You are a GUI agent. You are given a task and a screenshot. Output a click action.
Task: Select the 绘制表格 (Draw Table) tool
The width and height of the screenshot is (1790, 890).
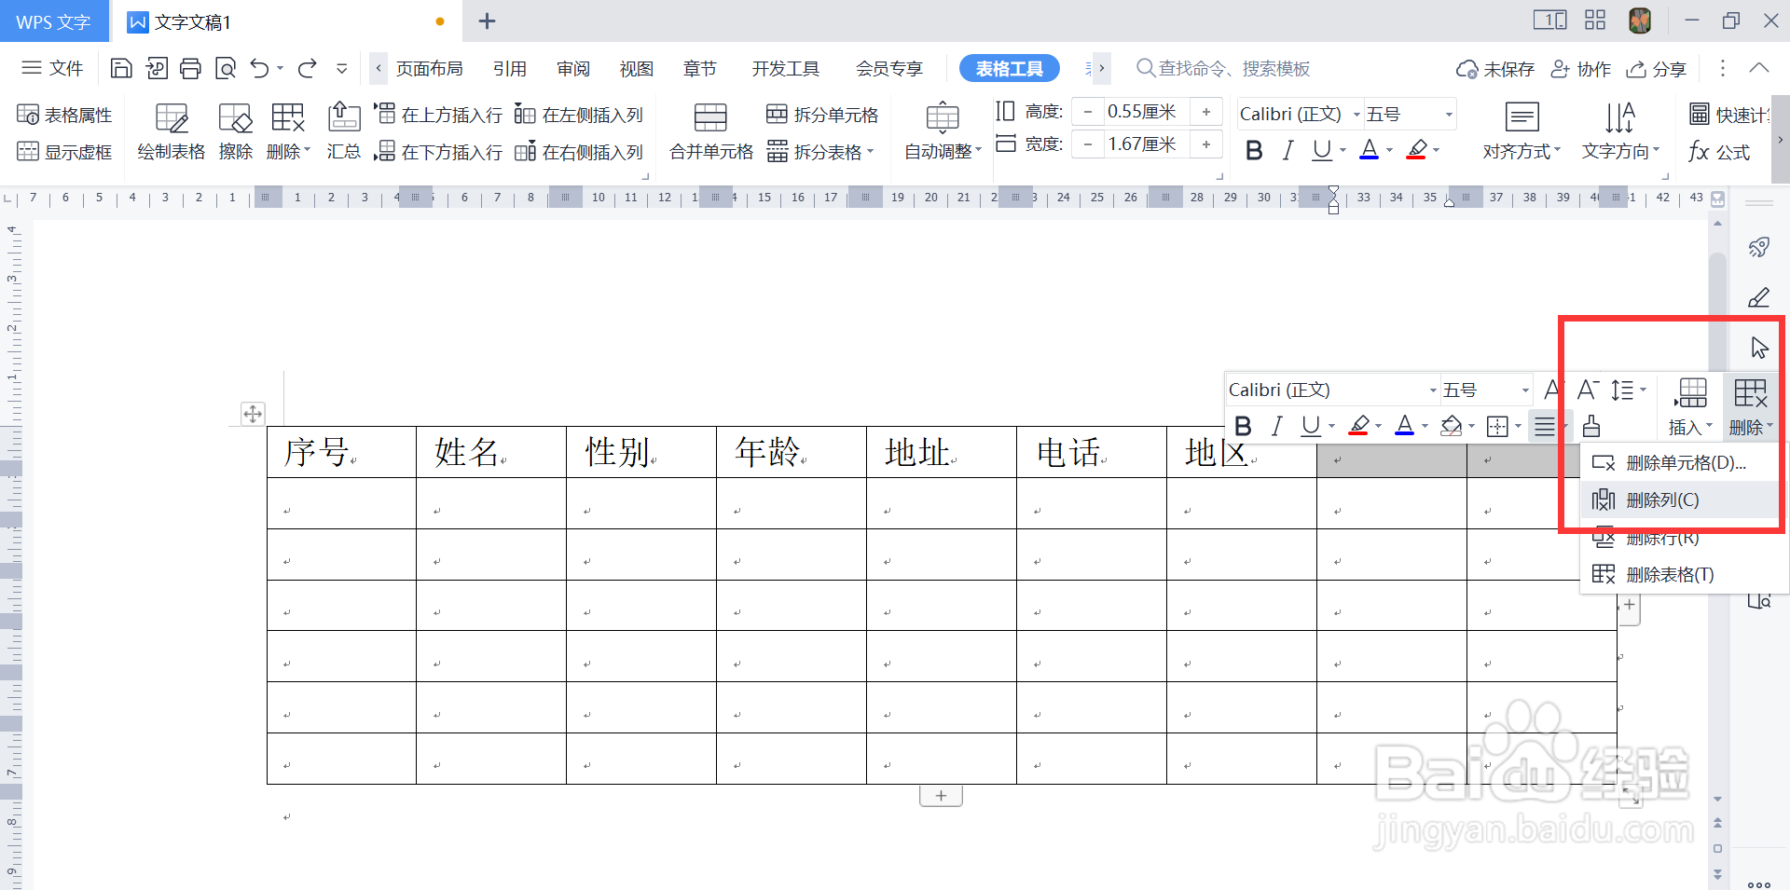pyautogui.click(x=171, y=129)
